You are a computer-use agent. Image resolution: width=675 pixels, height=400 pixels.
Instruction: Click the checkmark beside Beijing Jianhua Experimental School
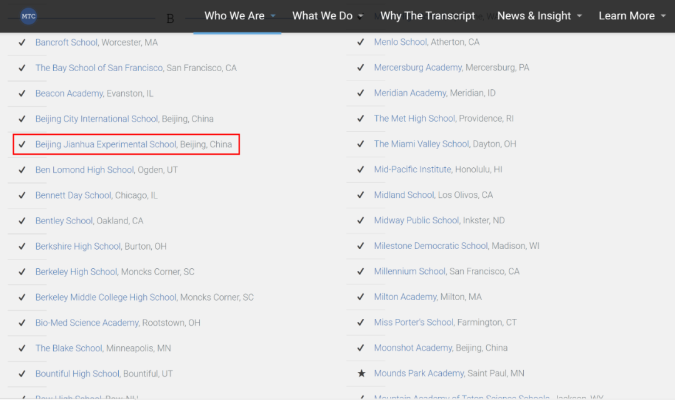[22, 144]
